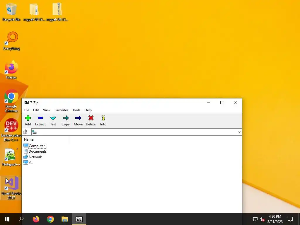
Task: Select the Documents entry icon
Action: (26, 151)
